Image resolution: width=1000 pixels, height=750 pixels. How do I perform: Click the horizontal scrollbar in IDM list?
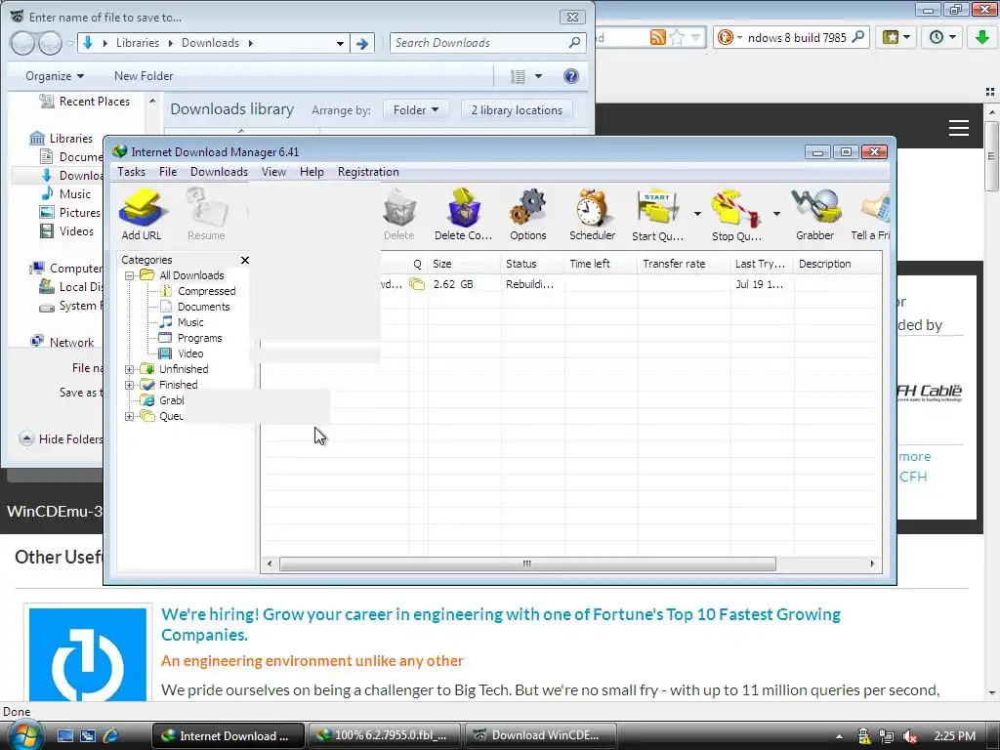click(x=527, y=563)
